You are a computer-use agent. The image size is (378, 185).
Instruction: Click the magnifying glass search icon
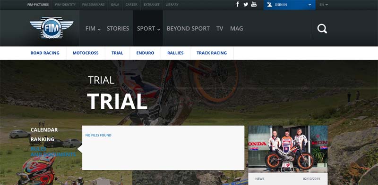pyautogui.click(x=322, y=29)
